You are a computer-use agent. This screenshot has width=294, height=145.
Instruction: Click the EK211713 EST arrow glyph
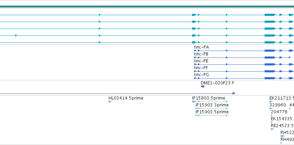(x=271, y=102)
